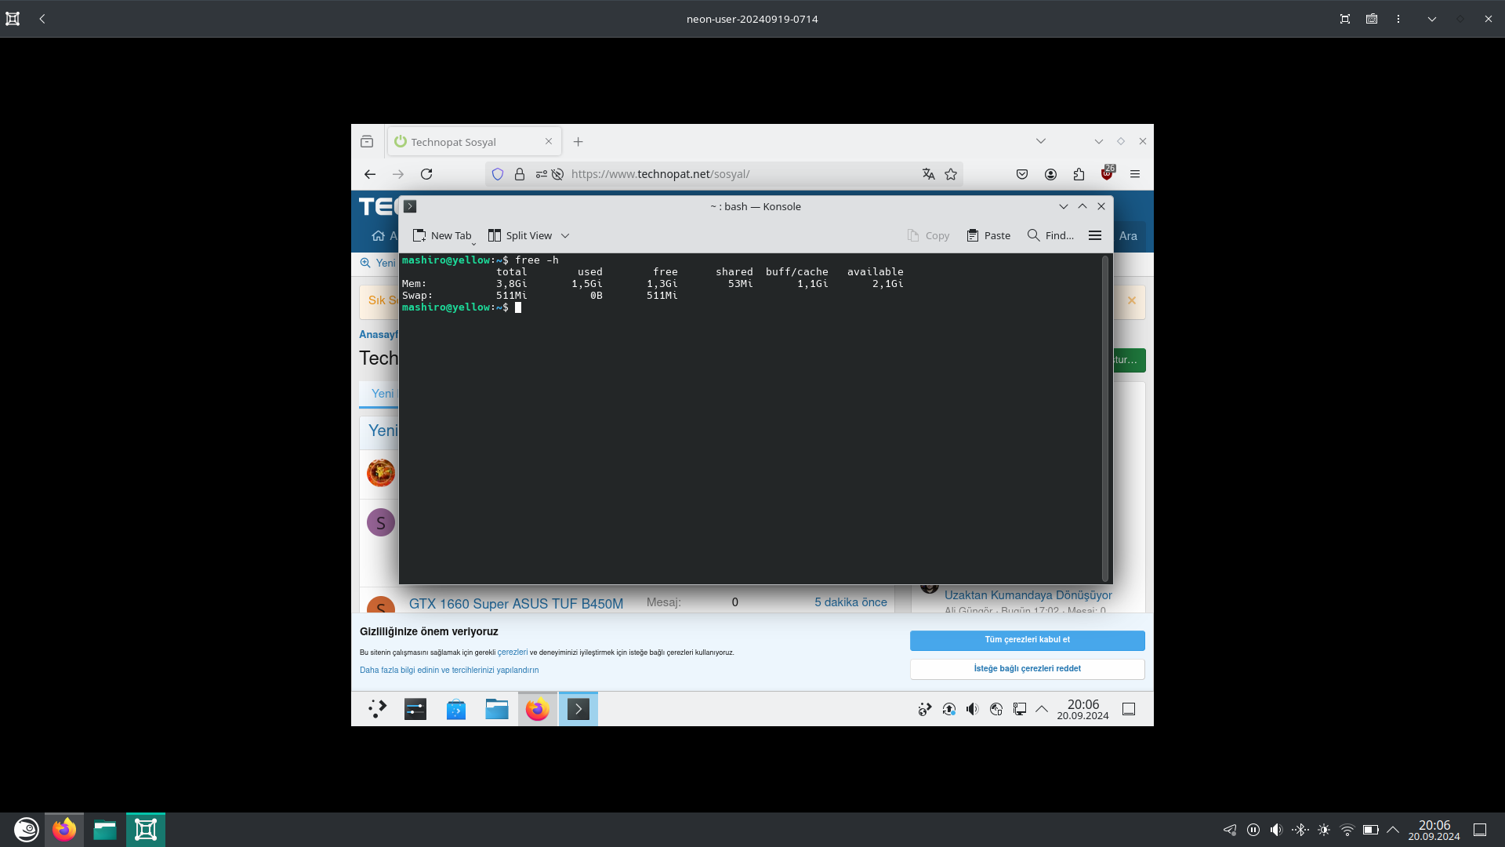Click the tracking protection shield icon

[498, 174]
